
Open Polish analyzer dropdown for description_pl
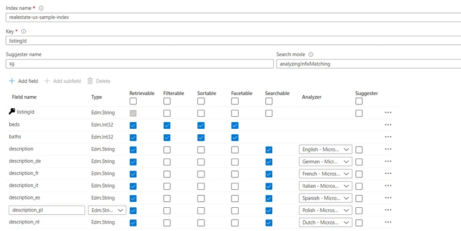[x=325, y=210]
